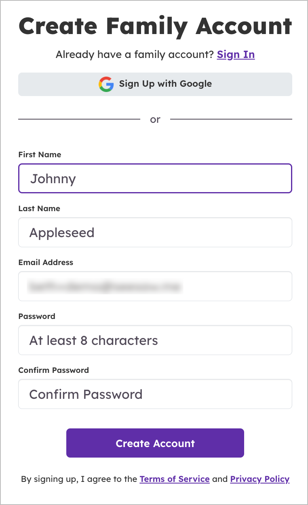Click the Password field with 8-character hint

(x=155, y=340)
